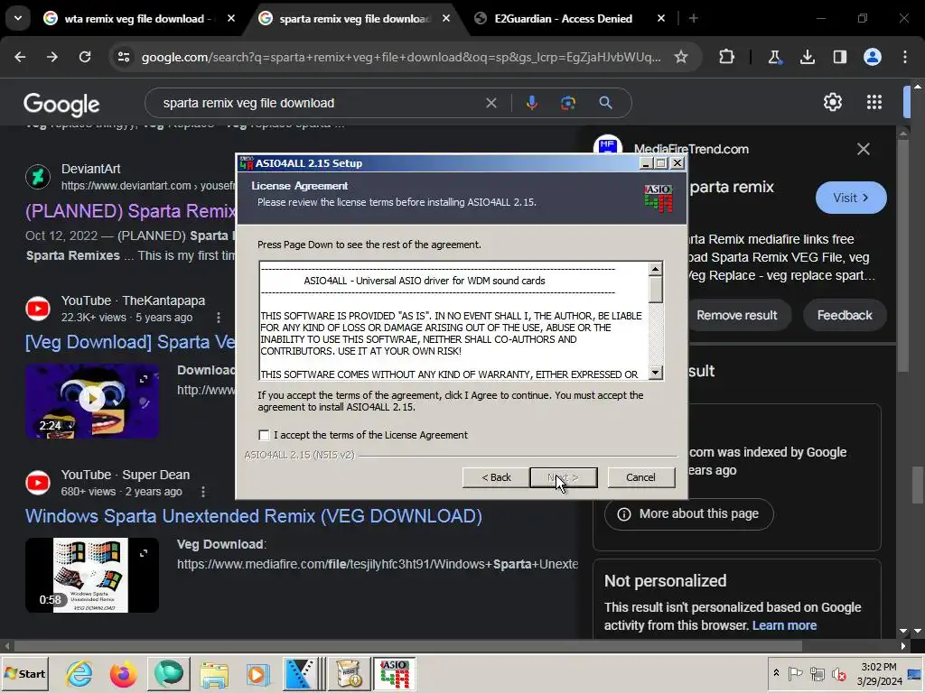
Task: Cancel the ASIO4ALL installation
Action: point(640,477)
